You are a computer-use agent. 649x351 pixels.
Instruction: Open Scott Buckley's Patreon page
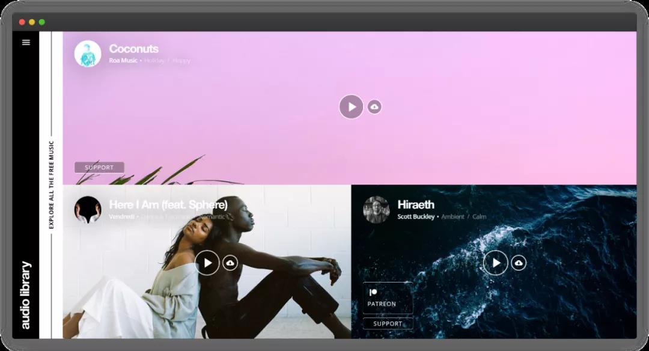pos(388,298)
